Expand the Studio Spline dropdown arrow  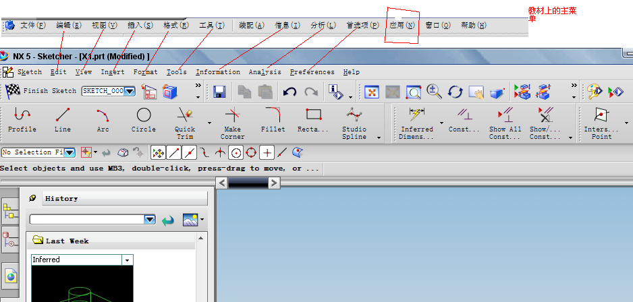point(379,138)
